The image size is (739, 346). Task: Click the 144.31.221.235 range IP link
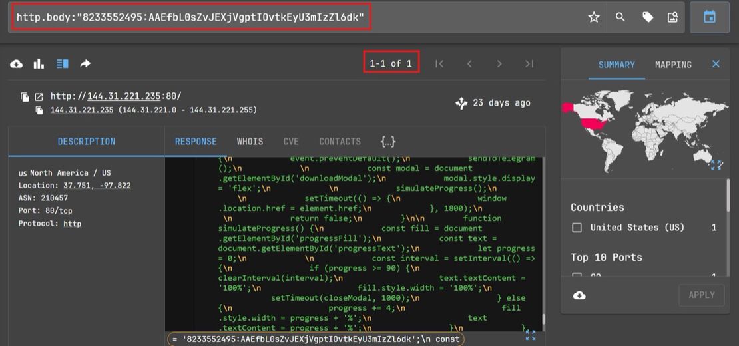[81, 110]
